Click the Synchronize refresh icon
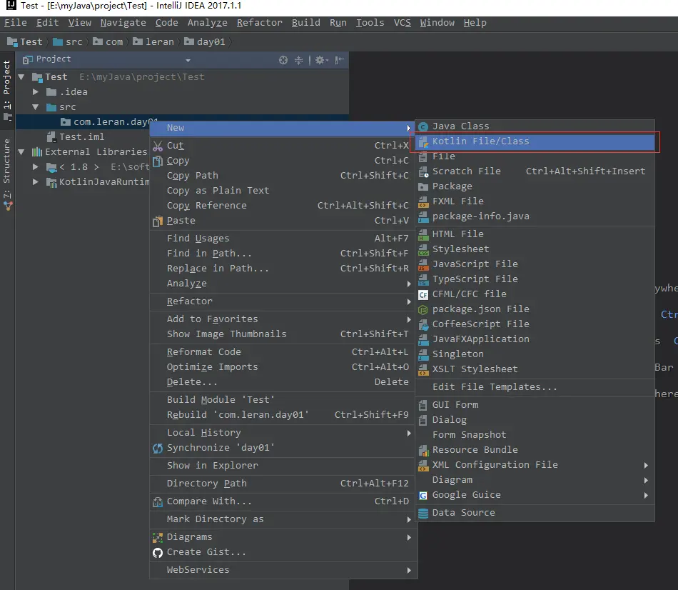 tap(158, 448)
